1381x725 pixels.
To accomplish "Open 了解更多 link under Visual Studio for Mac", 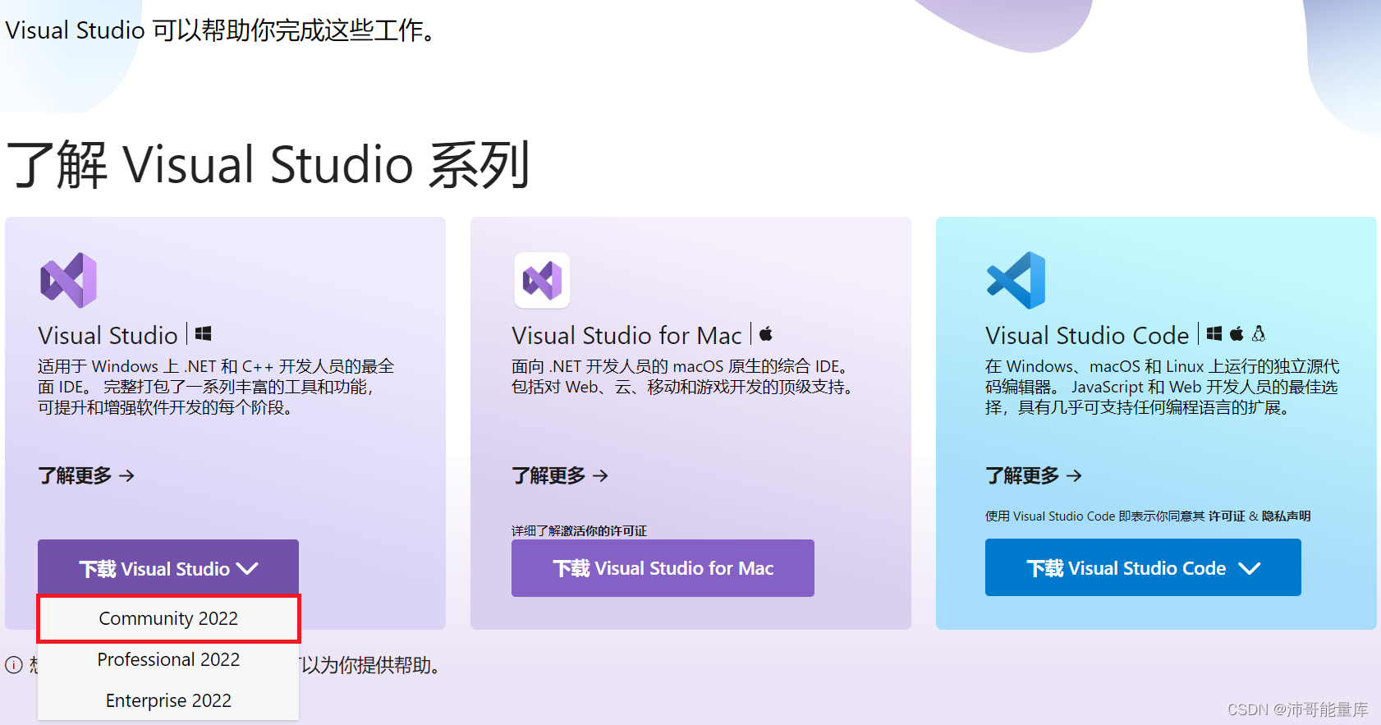I will 560,475.
